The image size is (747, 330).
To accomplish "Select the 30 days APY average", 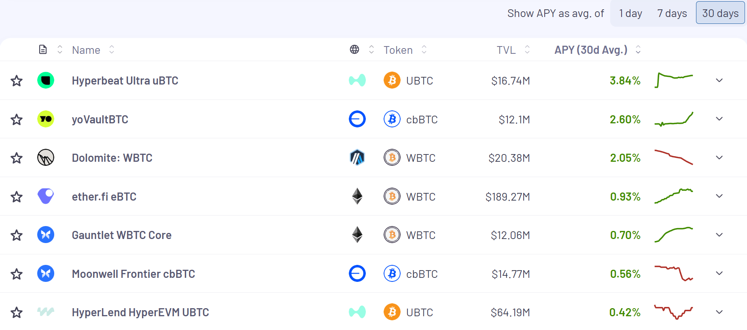I will pyautogui.click(x=720, y=13).
